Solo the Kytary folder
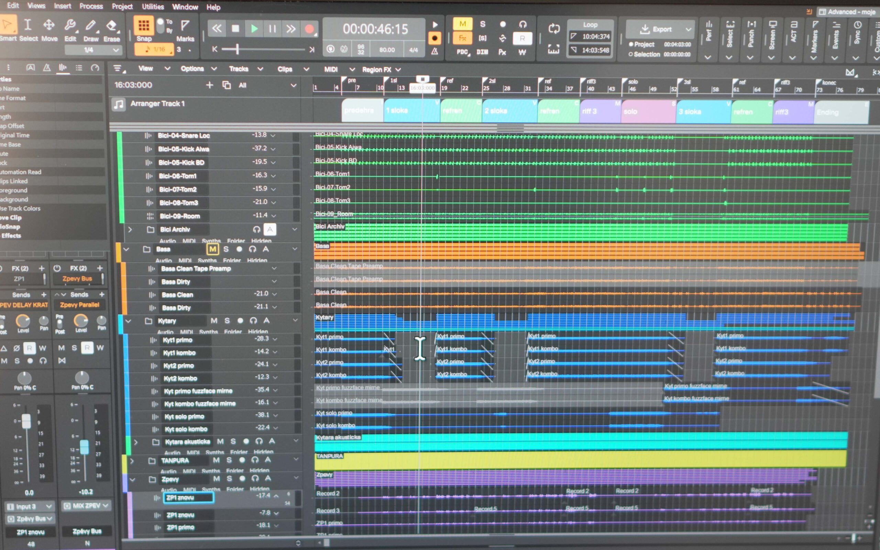Image resolution: width=880 pixels, height=550 pixels. 227,321
